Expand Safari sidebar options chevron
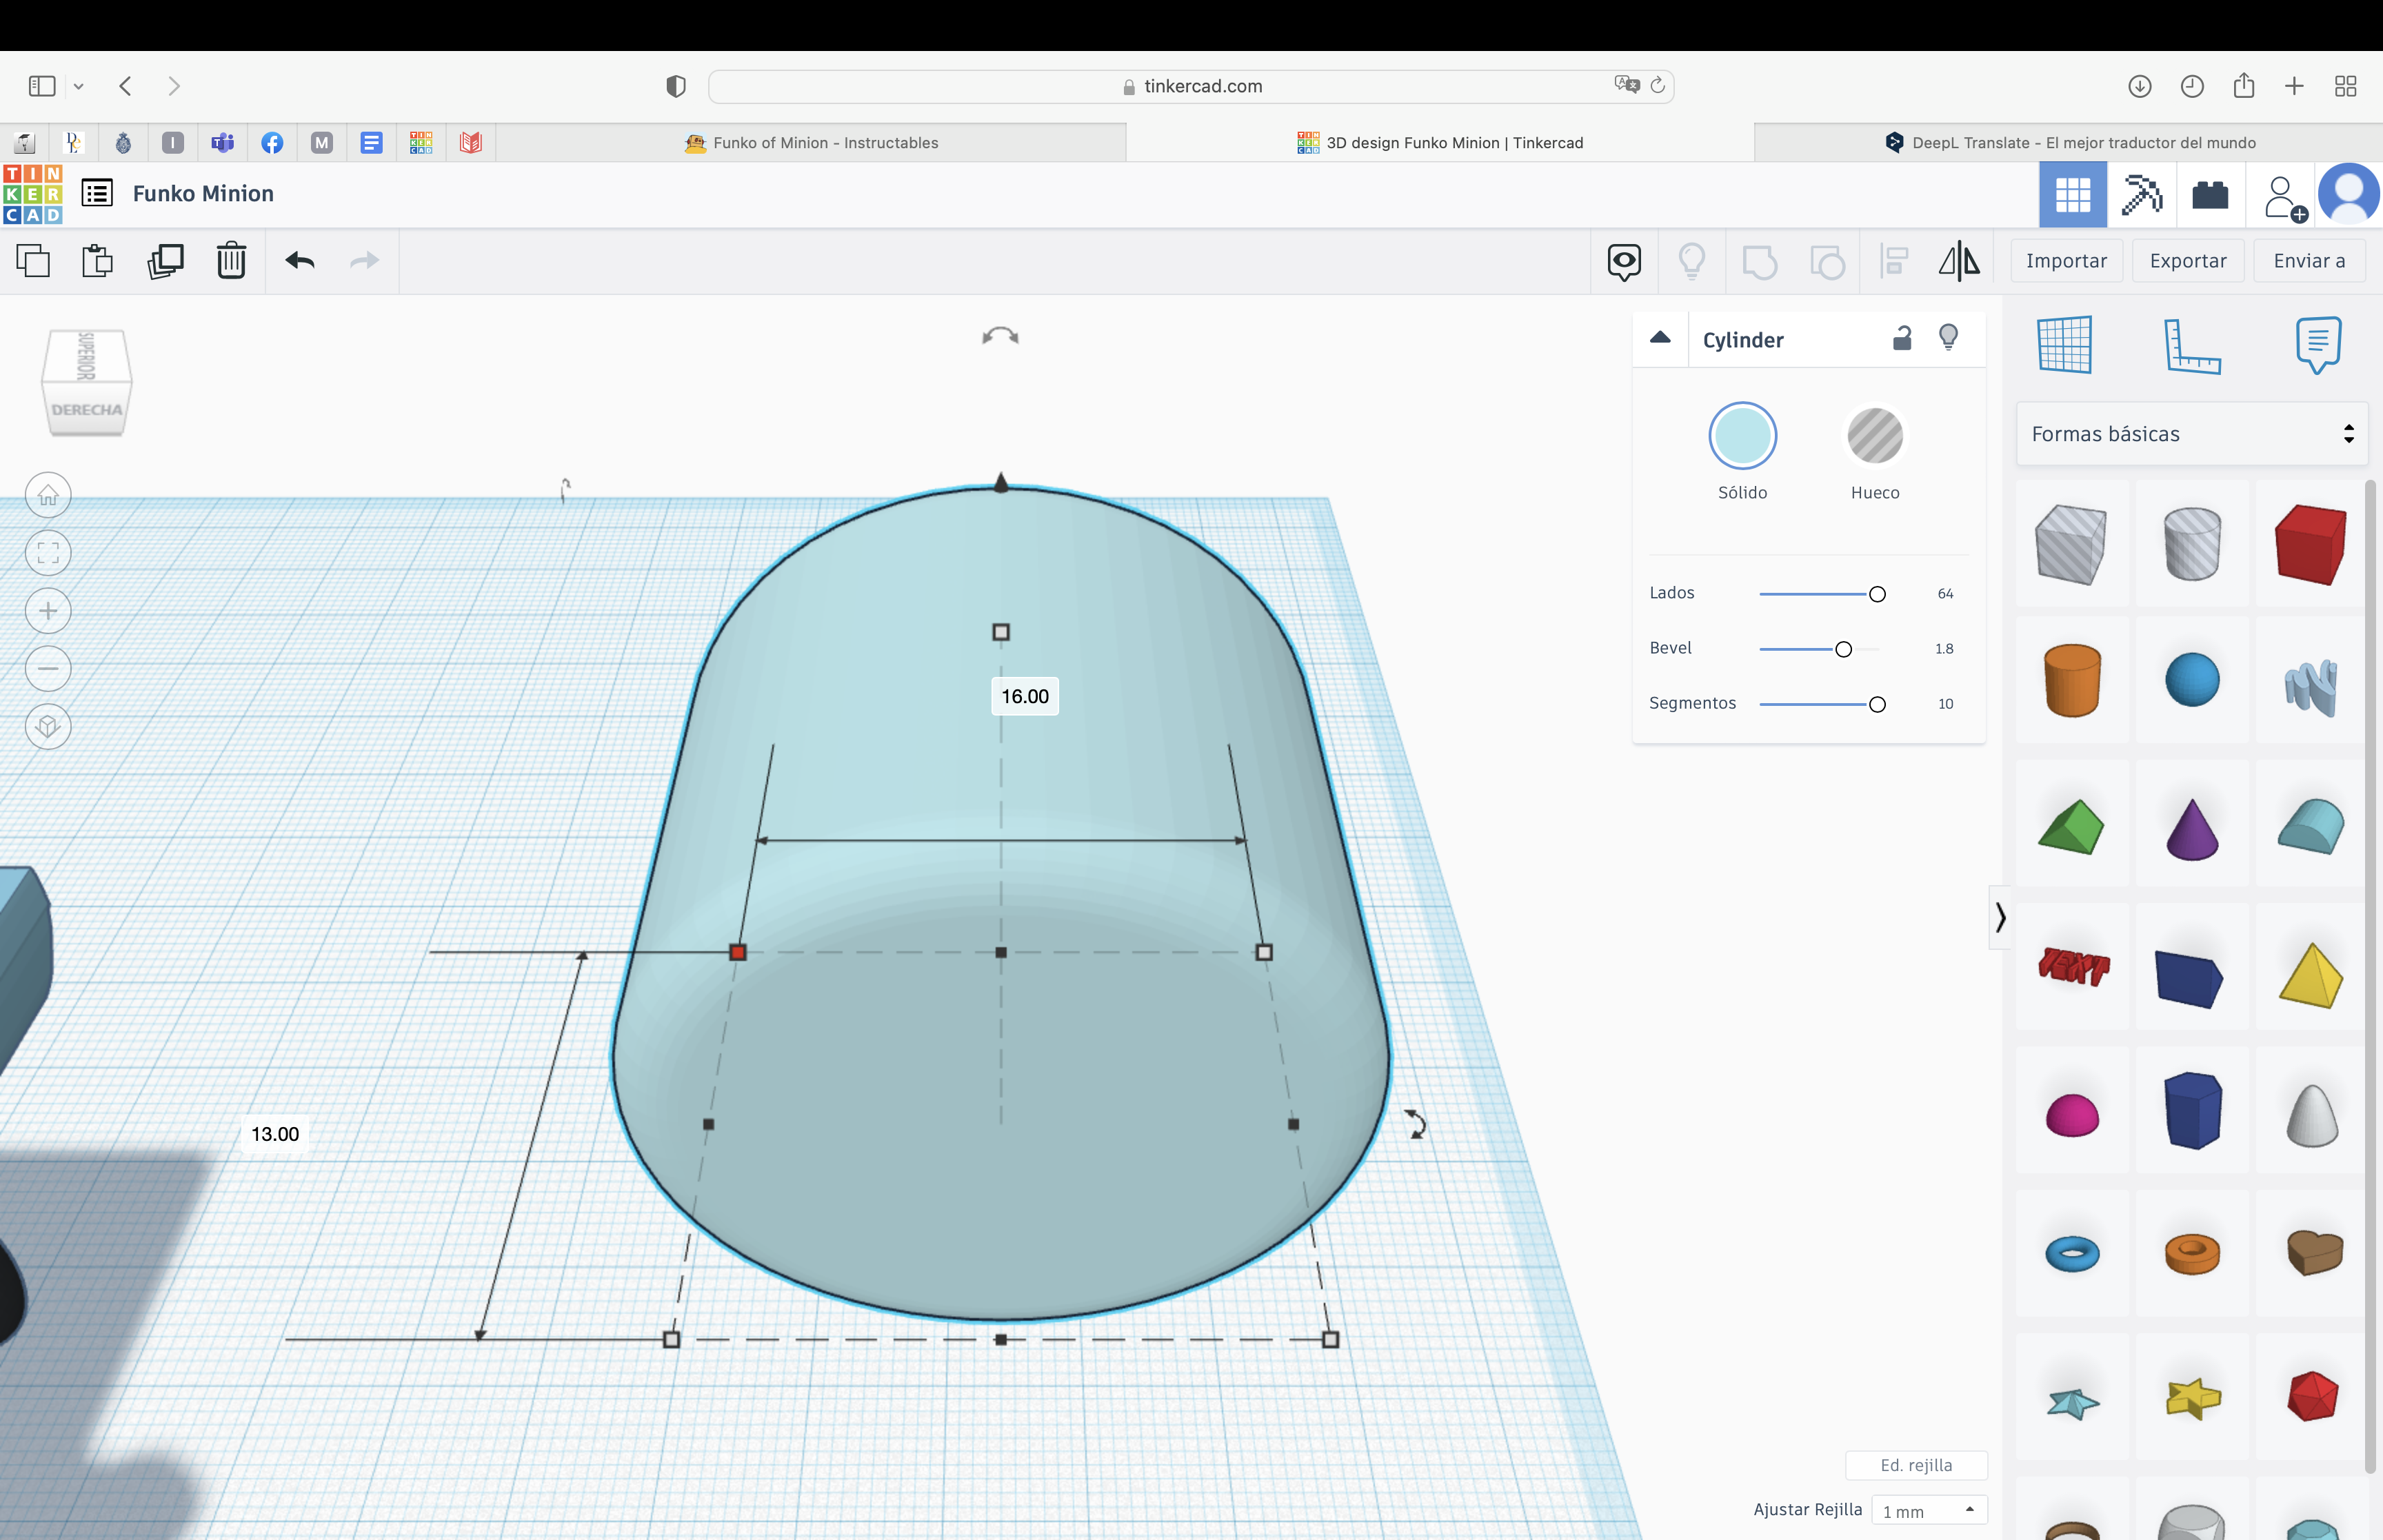Image resolution: width=2383 pixels, height=1540 pixels. tap(78, 86)
